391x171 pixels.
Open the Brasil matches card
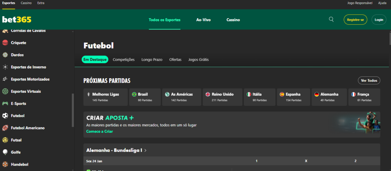click(145, 97)
